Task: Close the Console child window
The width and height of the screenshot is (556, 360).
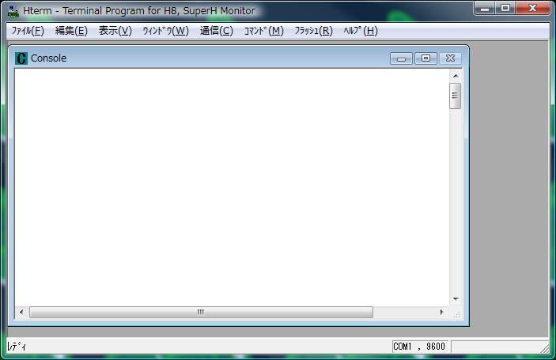Action: pos(449,58)
